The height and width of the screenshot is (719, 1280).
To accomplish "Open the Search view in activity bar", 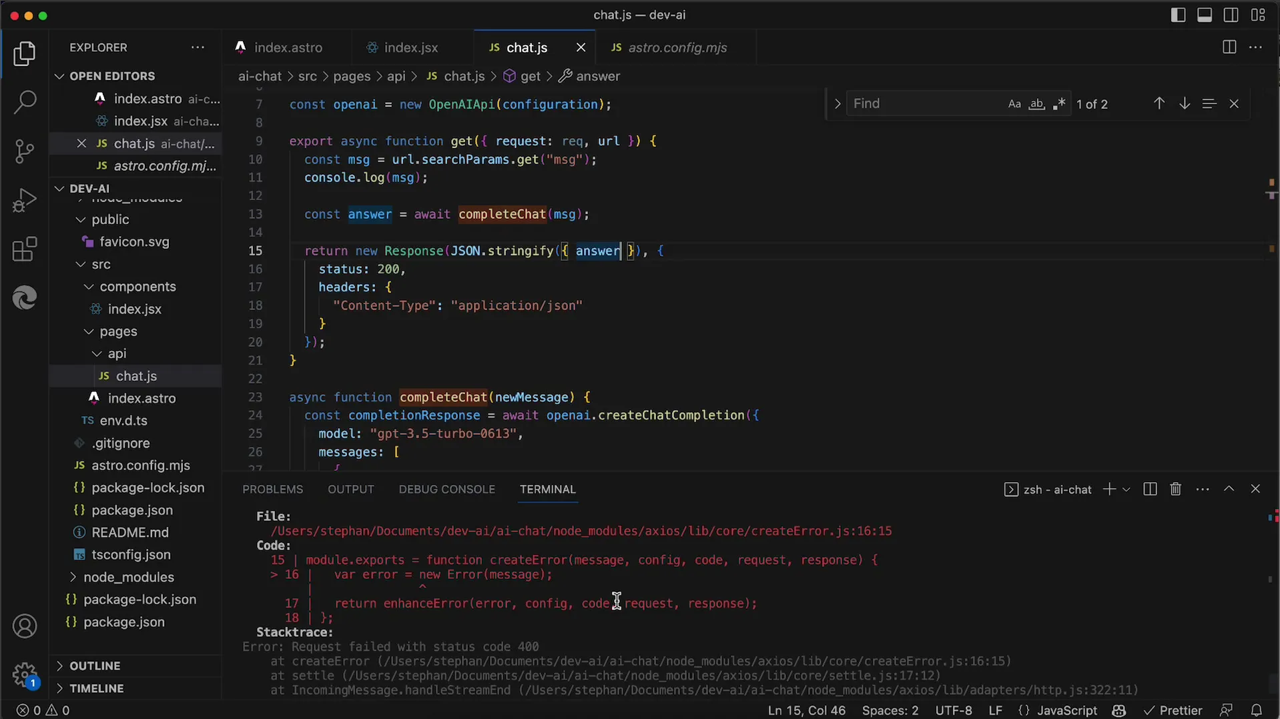I will coord(25,103).
